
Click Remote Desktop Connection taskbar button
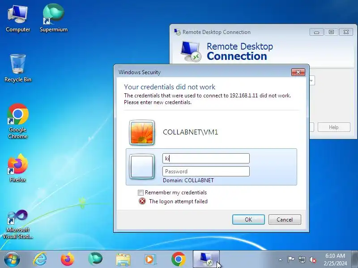206,260
